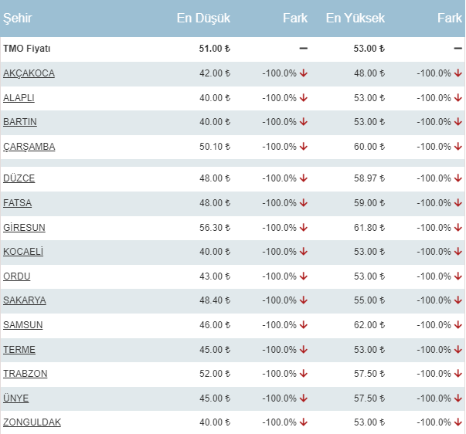Click red down arrow beside ZONGULDAK's lowest price
The height and width of the screenshot is (434, 466).
point(304,422)
